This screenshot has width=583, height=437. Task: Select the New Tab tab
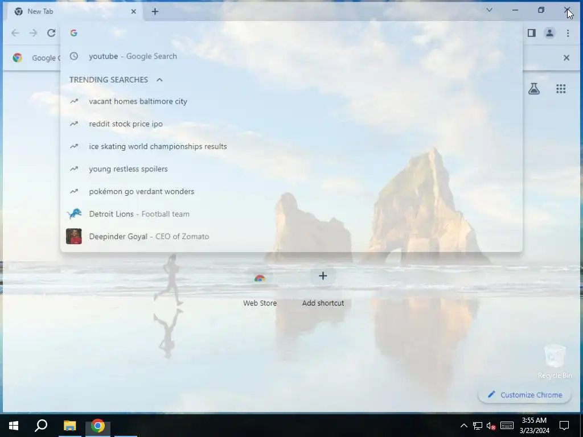pos(76,11)
